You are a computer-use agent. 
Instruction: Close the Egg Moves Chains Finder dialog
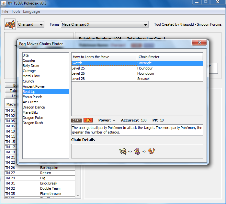(x=199, y=42)
